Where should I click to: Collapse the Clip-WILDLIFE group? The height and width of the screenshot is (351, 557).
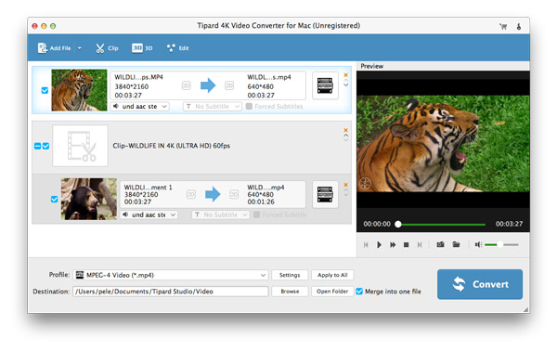pyautogui.click(x=37, y=146)
